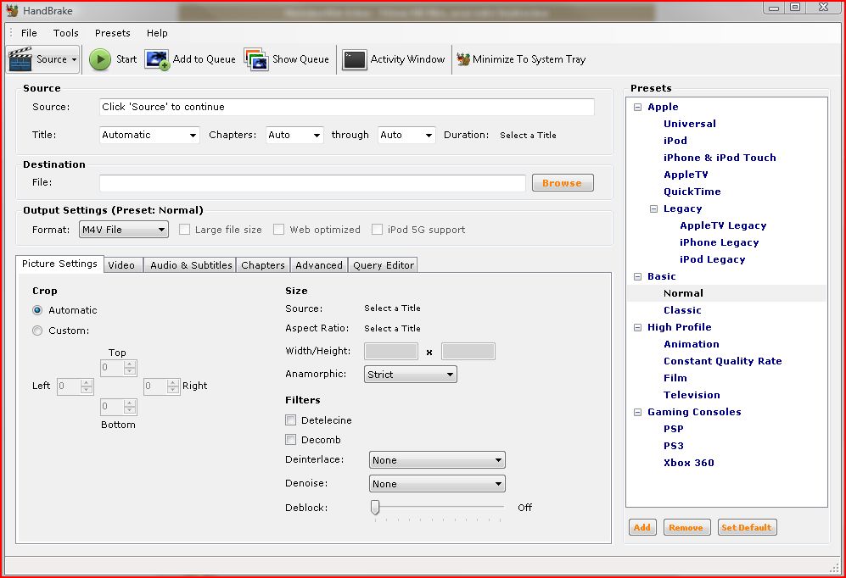The height and width of the screenshot is (578, 846).
Task: Select the Custom crop radio button
Action: pyautogui.click(x=37, y=331)
